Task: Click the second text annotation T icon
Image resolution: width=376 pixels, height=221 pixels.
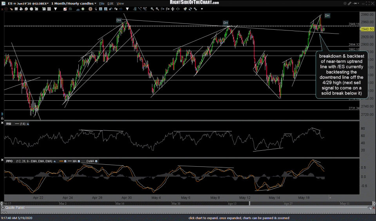Action: pos(105,9)
